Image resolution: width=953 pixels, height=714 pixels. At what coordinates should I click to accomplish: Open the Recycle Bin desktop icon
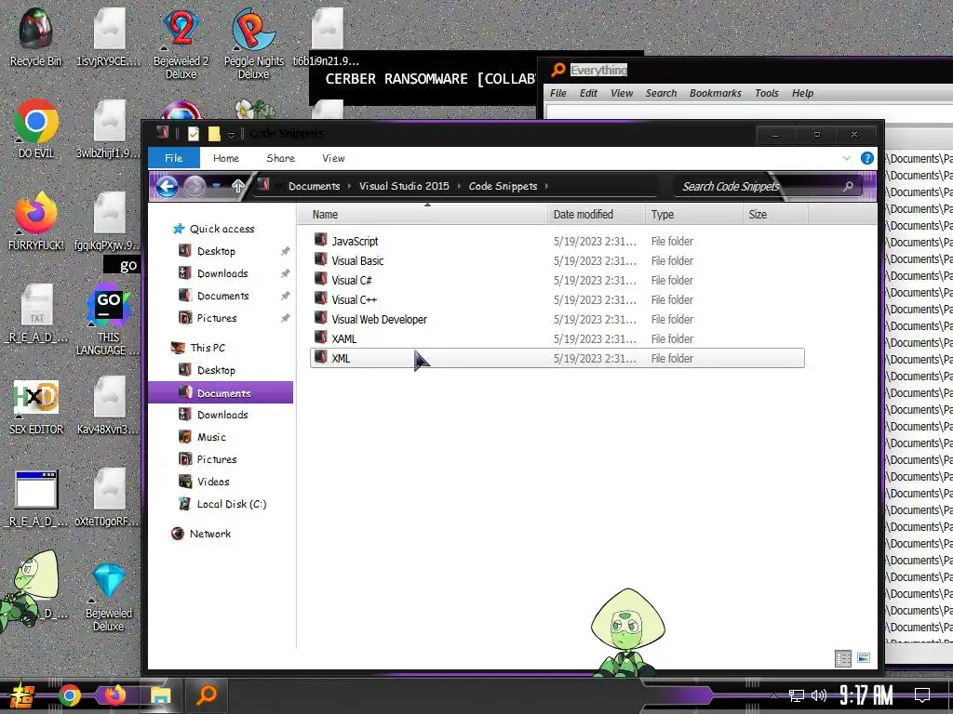[x=35, y=36]
